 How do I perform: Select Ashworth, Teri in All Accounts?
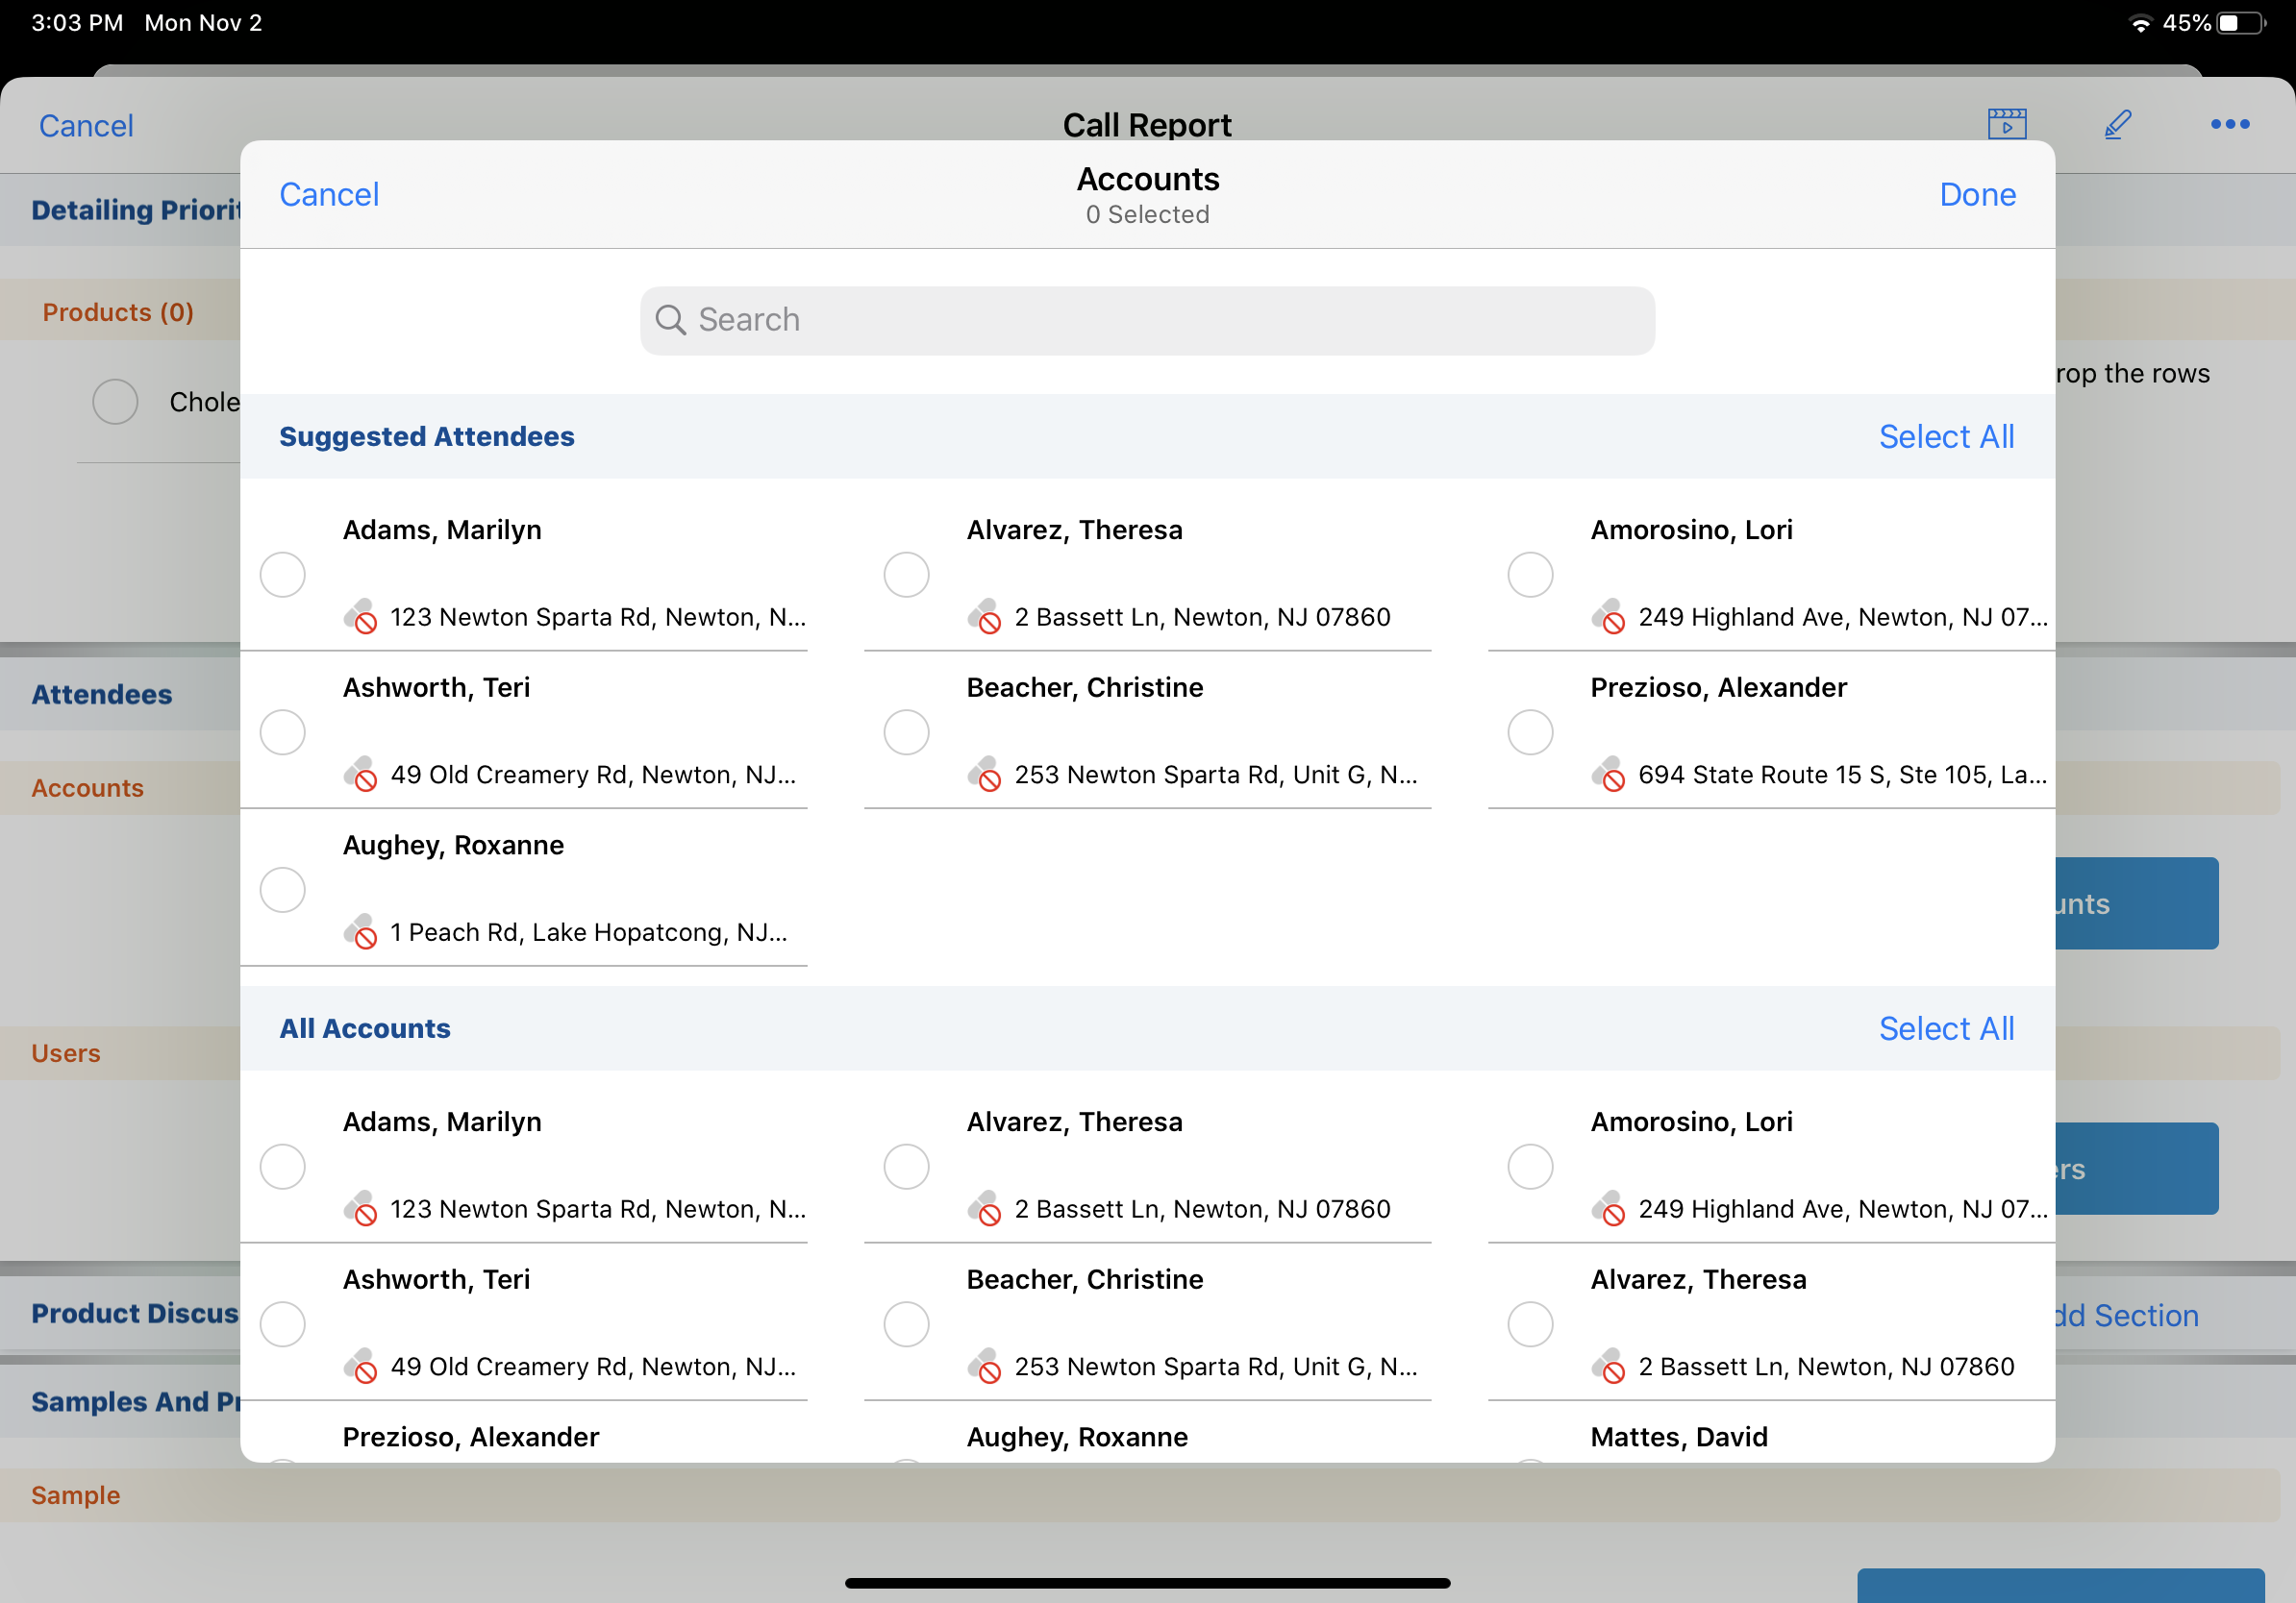click(283, 1324)
